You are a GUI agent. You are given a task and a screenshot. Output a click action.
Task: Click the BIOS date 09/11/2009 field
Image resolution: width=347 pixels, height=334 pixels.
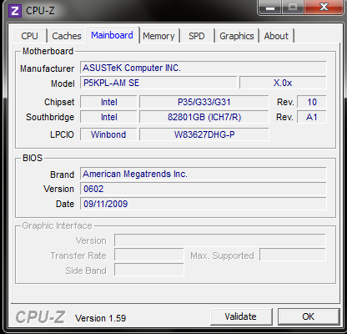204,204
